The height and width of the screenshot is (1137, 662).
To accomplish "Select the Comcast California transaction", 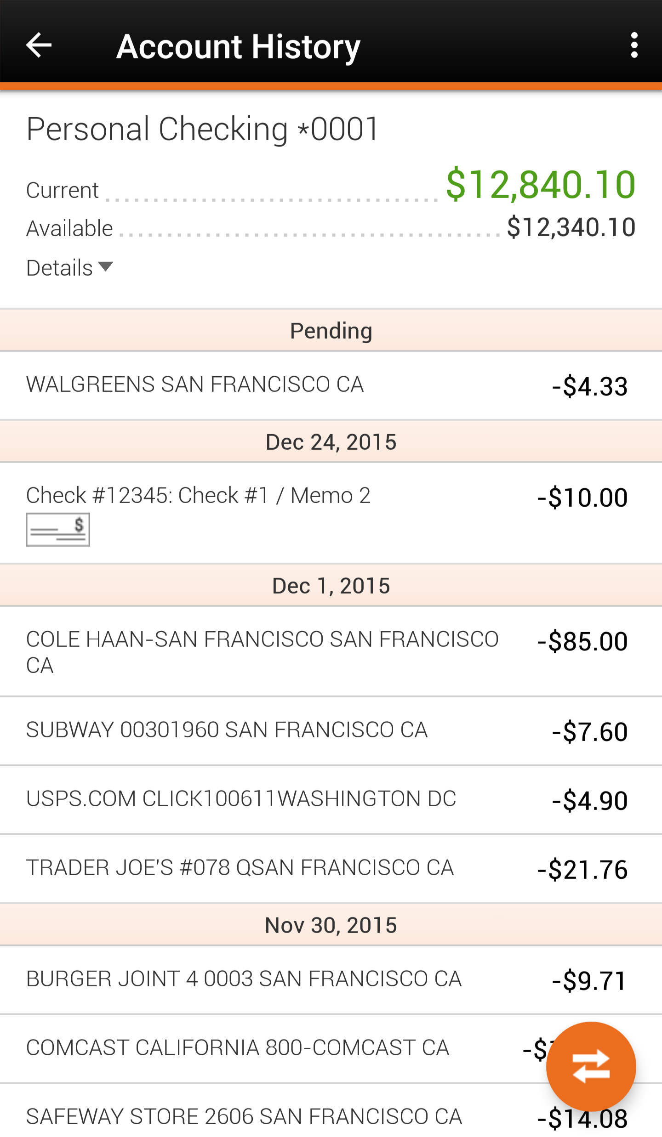I will (x=331, y=1049).
